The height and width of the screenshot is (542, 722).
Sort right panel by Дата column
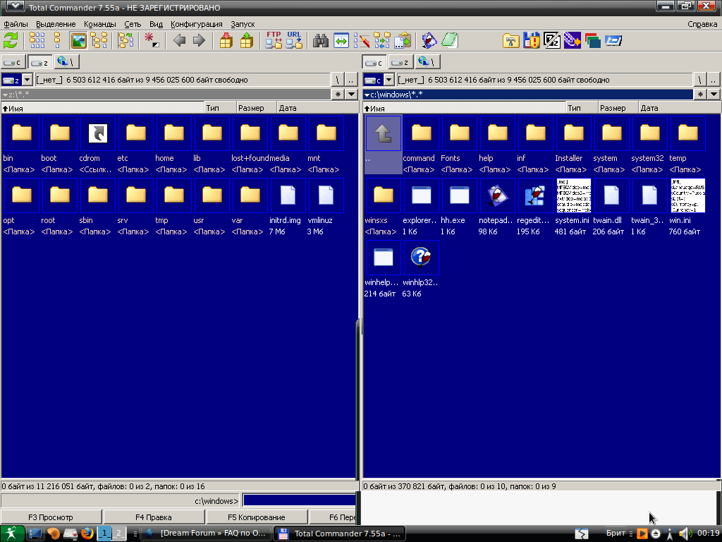pos(679,108)
